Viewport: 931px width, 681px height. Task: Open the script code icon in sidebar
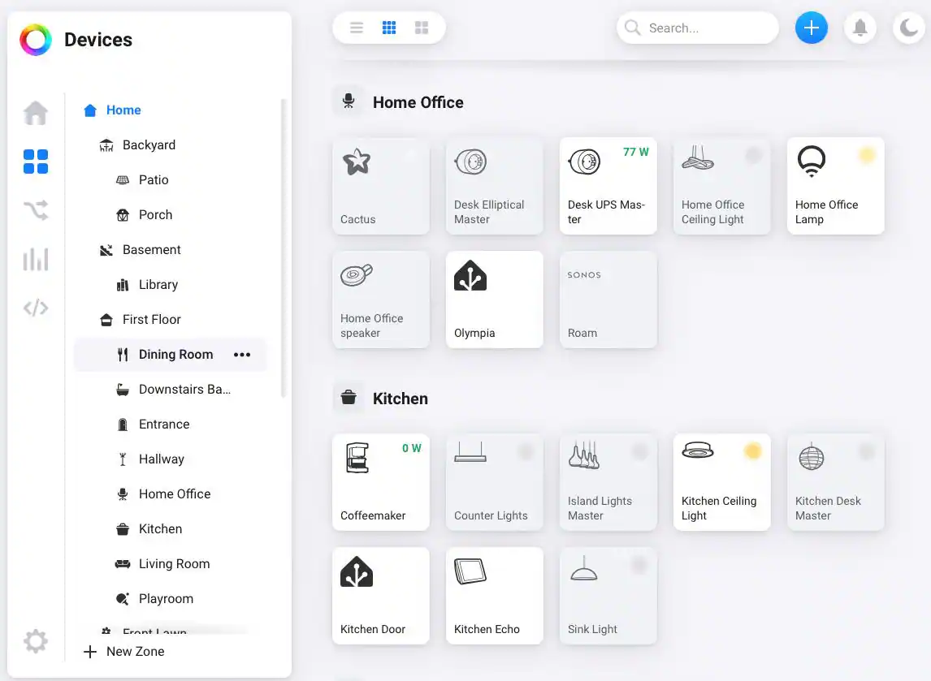[36, 308]
